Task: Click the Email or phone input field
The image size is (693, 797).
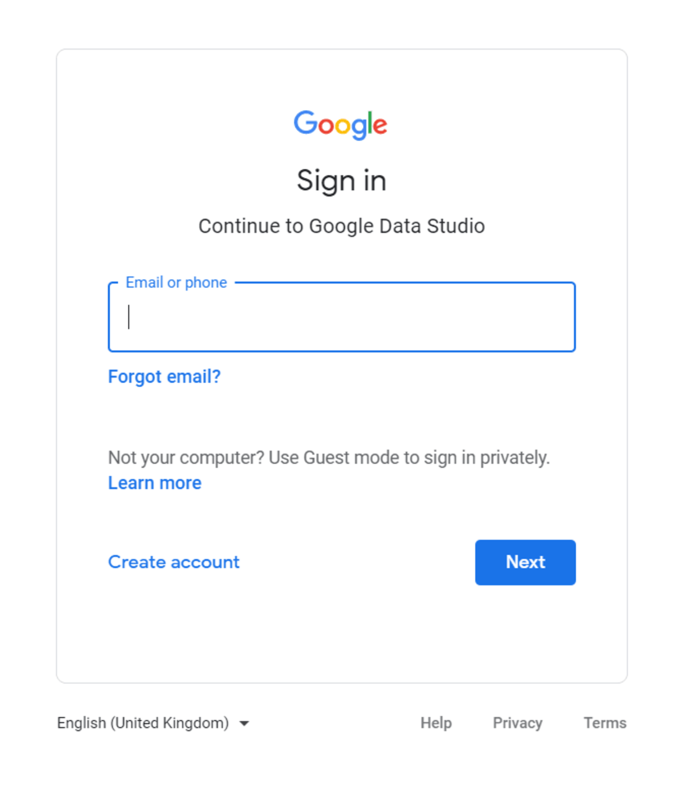Action: [341, 317]
